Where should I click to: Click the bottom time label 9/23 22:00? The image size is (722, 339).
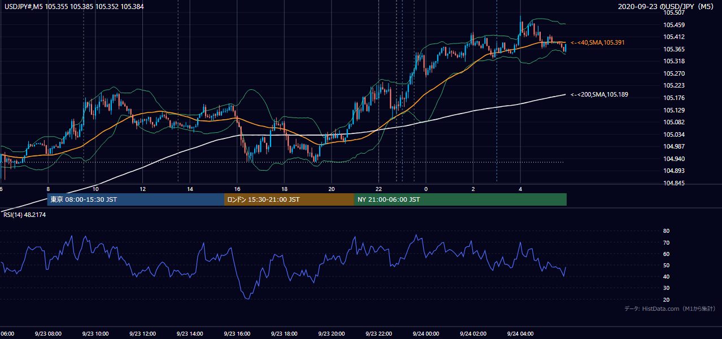coord(378,334)
